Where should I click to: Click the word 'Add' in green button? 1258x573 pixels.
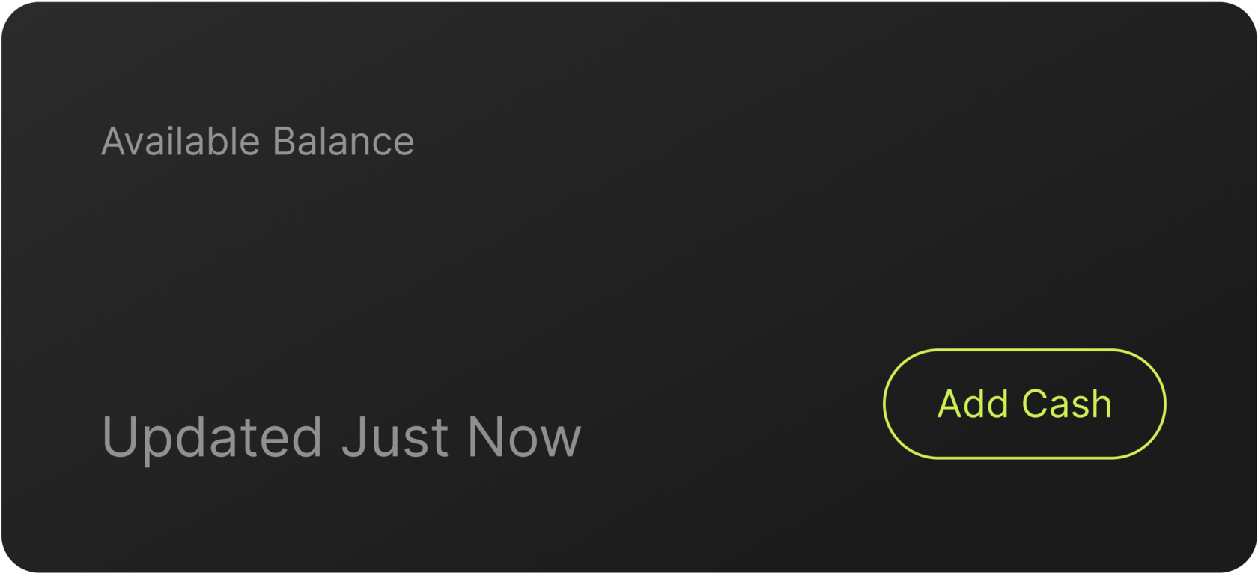click(973, 404)
